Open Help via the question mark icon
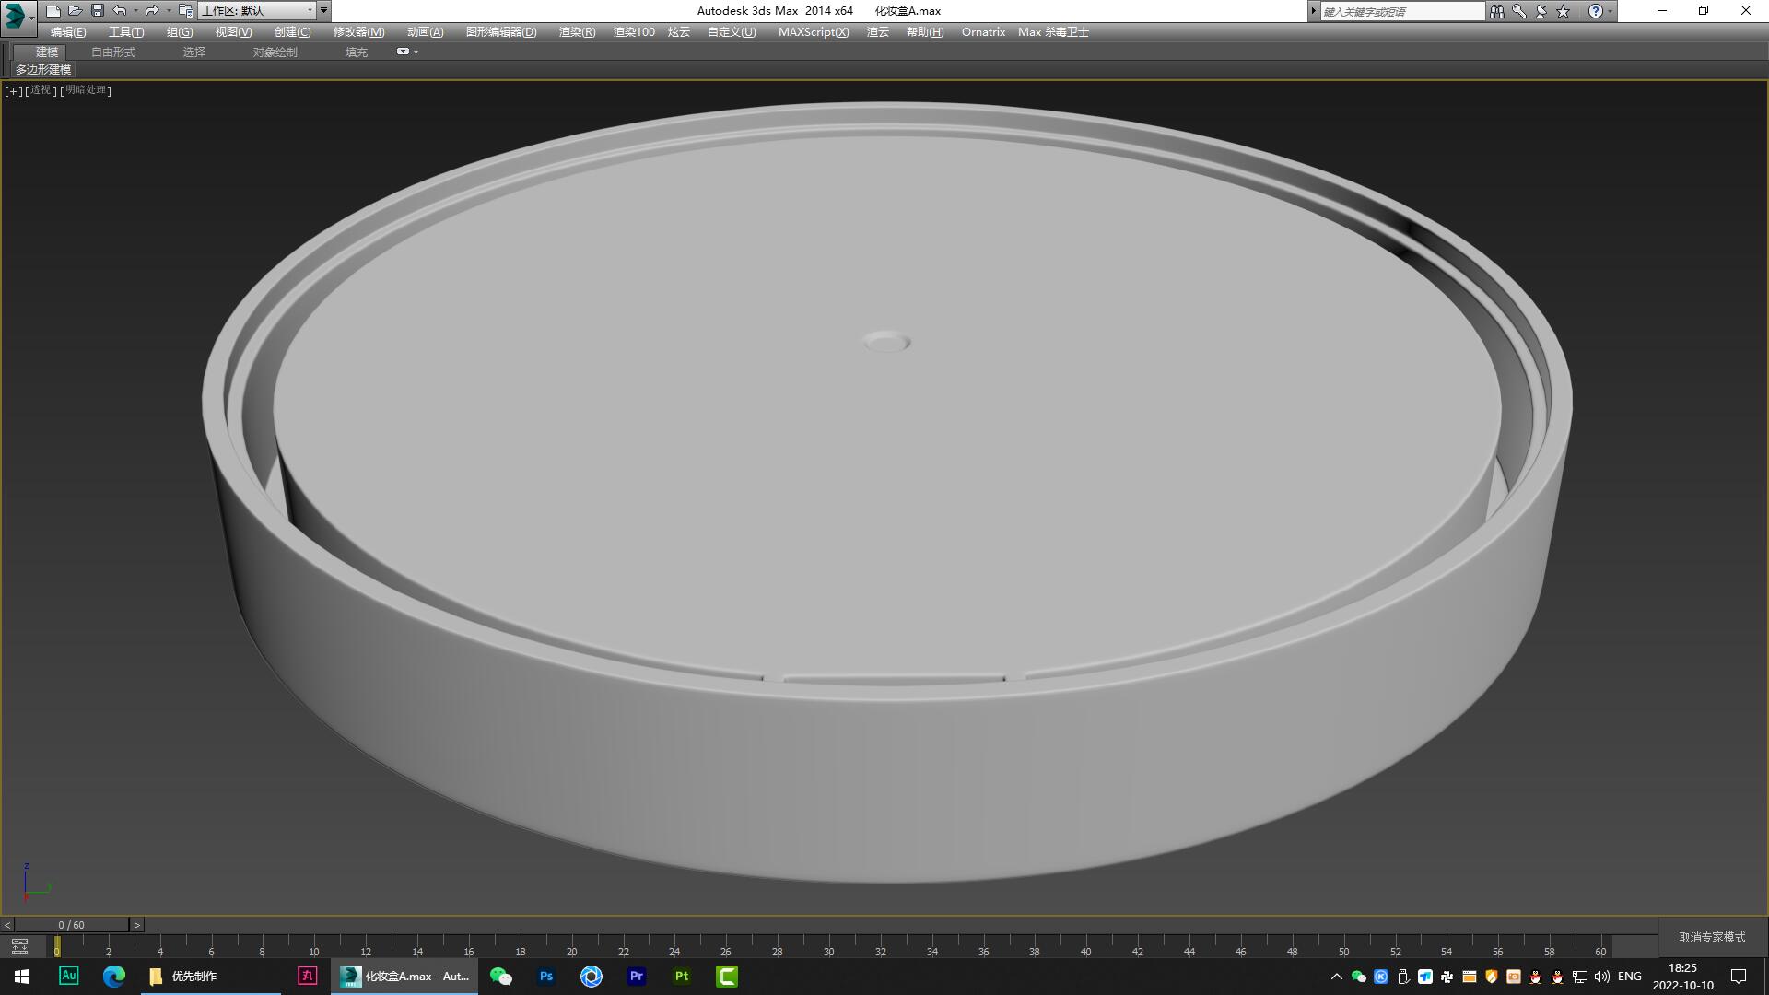This screenshot has height=995, width=1769. coord(1597,11)
